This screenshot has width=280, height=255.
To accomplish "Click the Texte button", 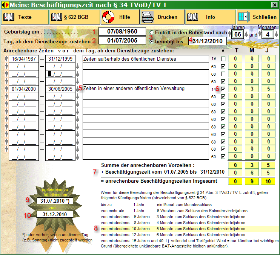I will click(25, 17).
